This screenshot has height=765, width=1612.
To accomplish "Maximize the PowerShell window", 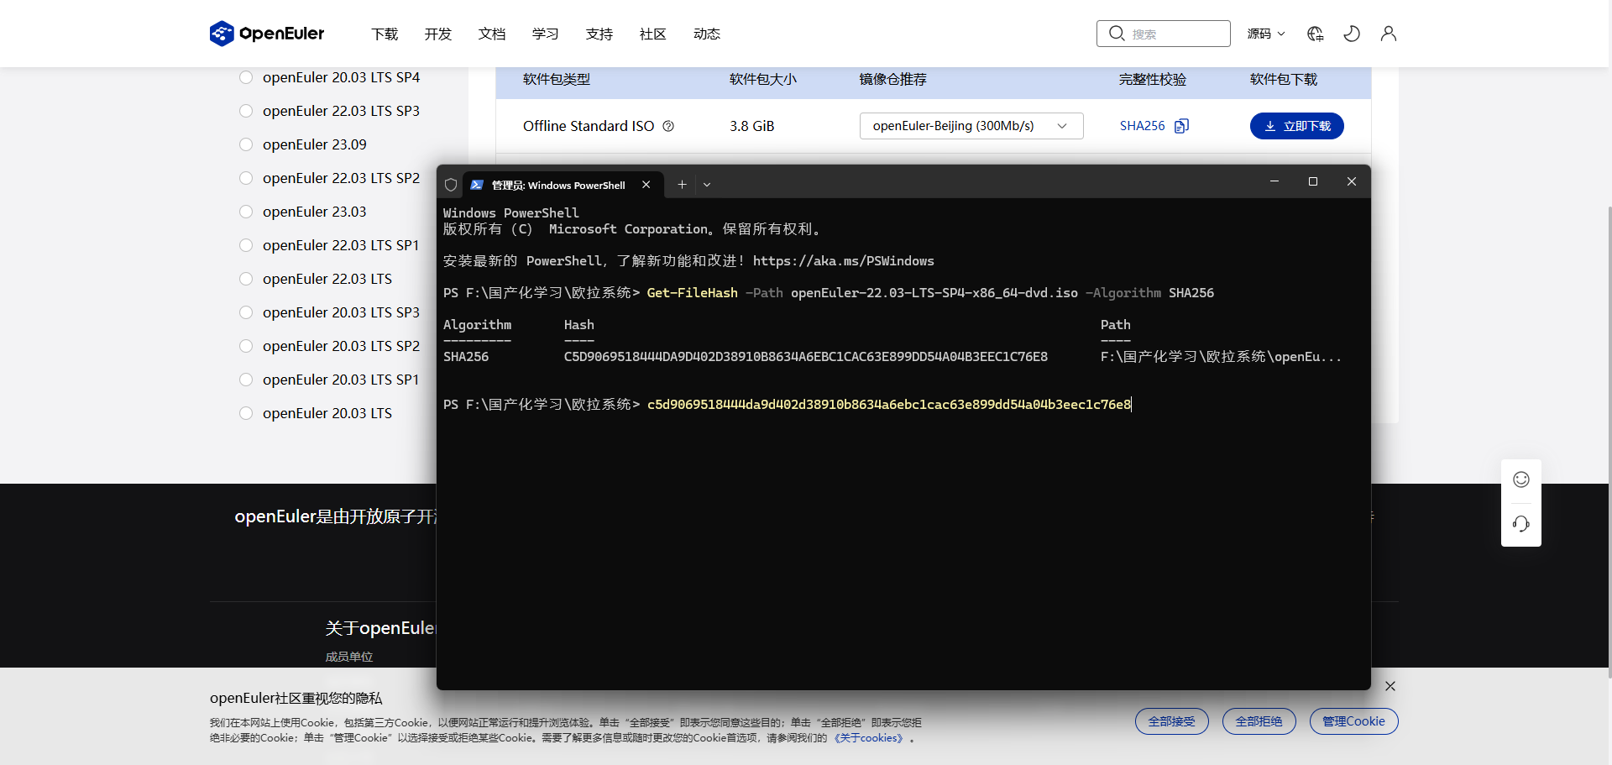I will 1313,181.
